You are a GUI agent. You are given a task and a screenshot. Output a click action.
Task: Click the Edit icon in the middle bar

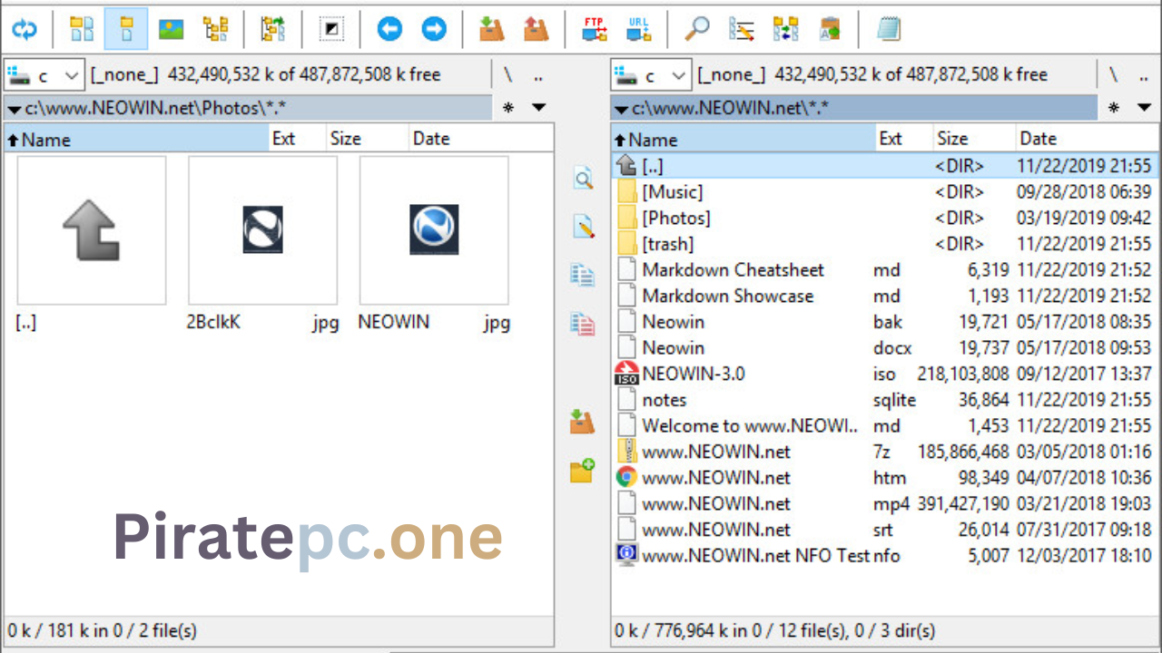(x=583, y=227)
